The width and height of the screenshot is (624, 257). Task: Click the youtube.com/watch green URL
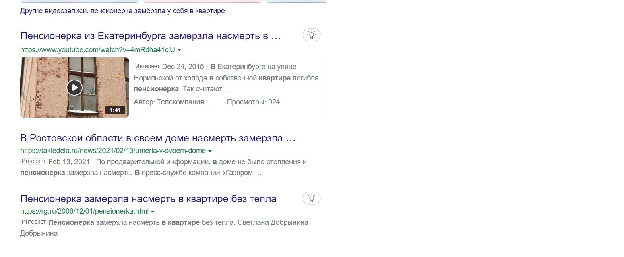pyautogui.click(x=97, y=50)
